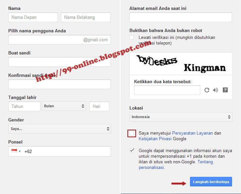Click the Tahun birth year field
Screen dimensions: 241x194
pyautogui.click(x=24, y=106)
